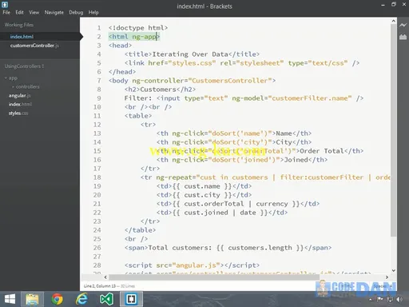Open the Extension Manager icon
Screen dimensions: 409x307
[x=403, y=37]
